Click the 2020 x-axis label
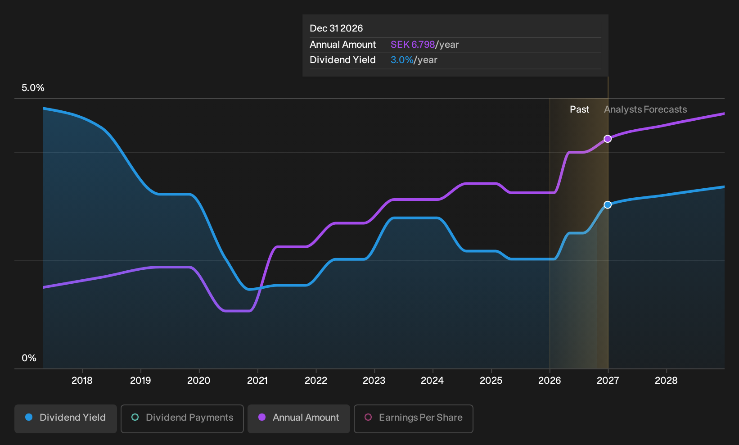Viewport: 739px width, 445px height. 198,381
